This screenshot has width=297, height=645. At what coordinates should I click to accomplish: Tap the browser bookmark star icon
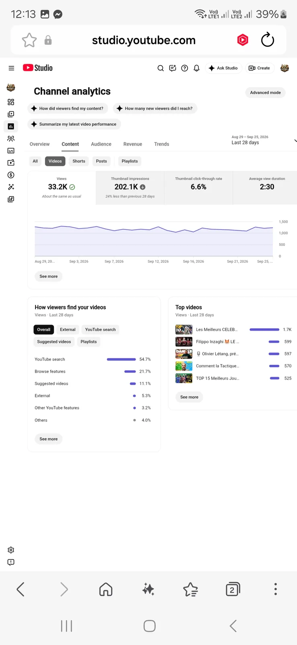(x=29, y=40)
